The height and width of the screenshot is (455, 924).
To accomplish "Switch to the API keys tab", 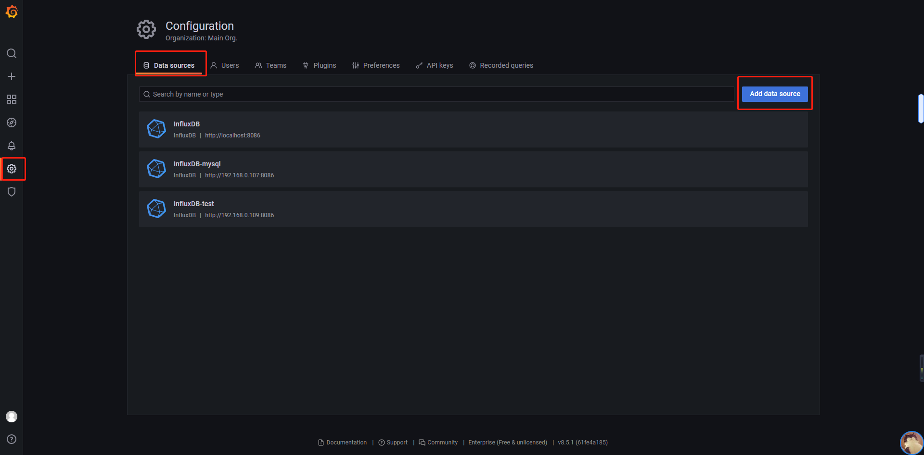I will (435, 65).
